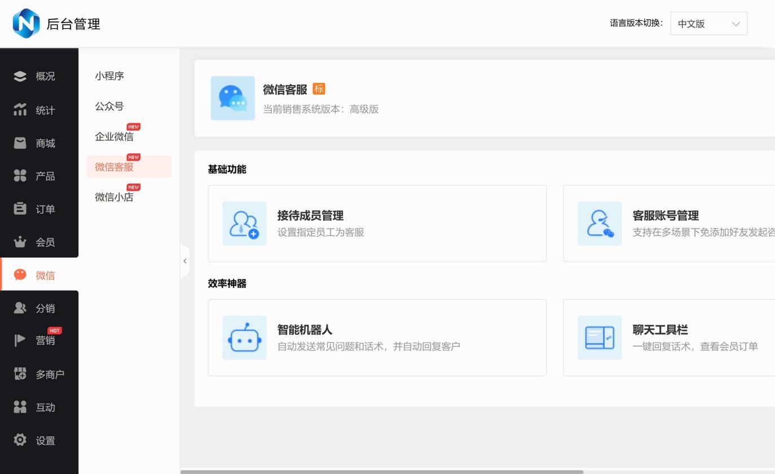Click the HOT badge on 营销
Screen dimensions: 775x474
(x=55, y=330)
